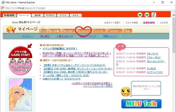Screen dimensions: 176x112
Task: Click the MILU Talk banner button
Action: click(141, 104)
